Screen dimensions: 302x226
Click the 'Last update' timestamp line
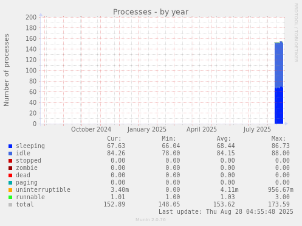pos(226,212)
